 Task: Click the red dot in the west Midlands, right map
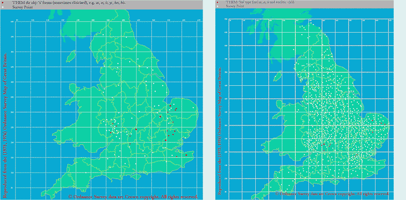pos(324,144)
